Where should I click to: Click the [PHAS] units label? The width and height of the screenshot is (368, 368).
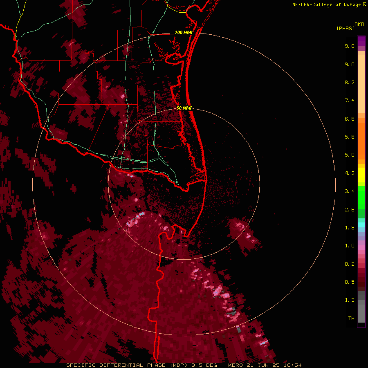pos(346,28)
